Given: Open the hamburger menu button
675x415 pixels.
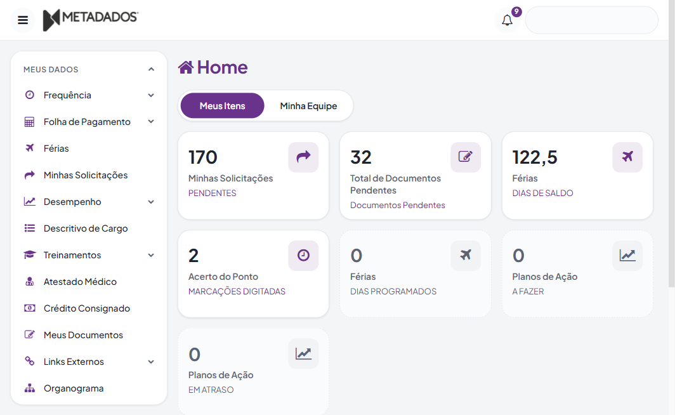Looking at the screenshot, I should (x=23, y=20).
